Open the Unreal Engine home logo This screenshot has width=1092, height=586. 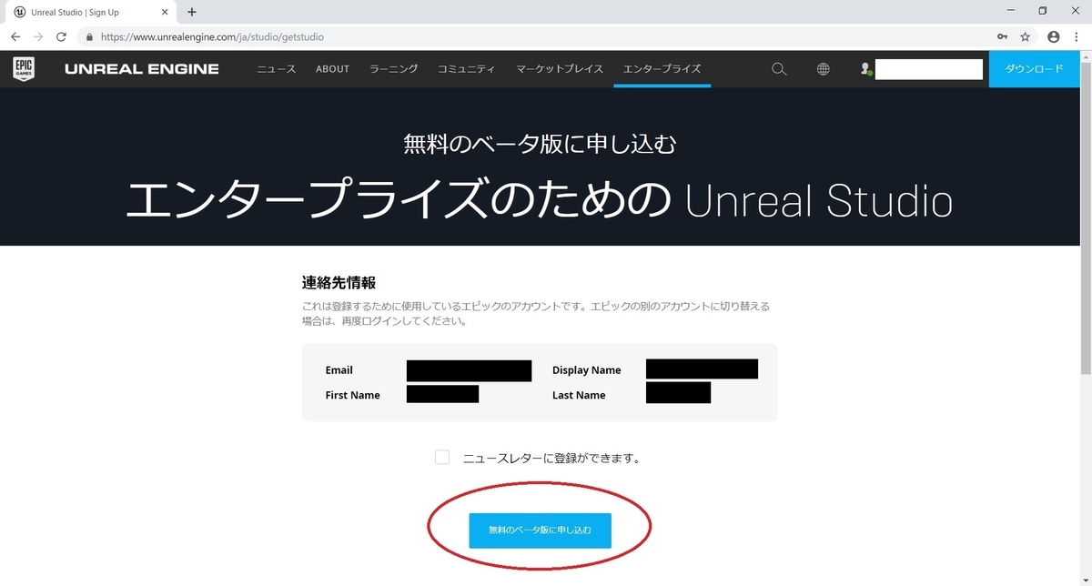(x=142, y=69)
